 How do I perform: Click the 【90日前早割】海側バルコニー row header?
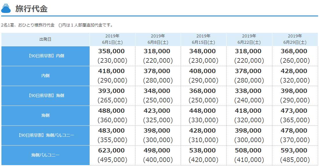45,135
